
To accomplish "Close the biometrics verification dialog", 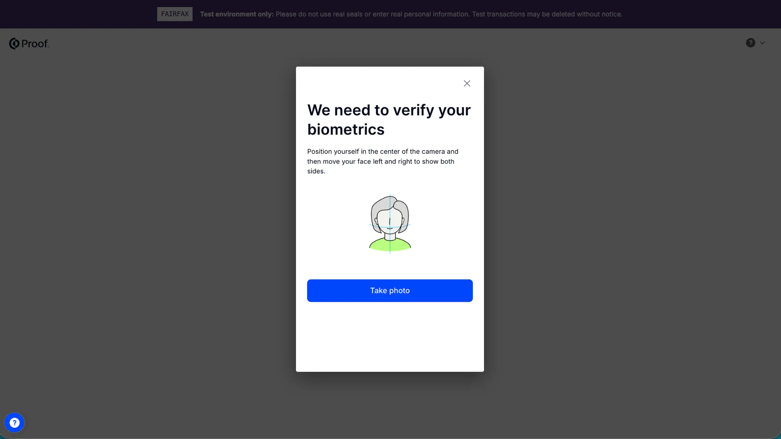I will (467, 83).
